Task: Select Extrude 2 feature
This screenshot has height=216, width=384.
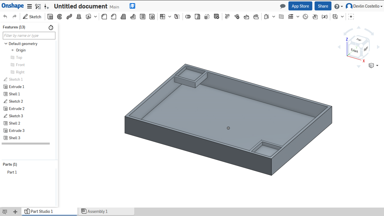Action: point(17,109)
